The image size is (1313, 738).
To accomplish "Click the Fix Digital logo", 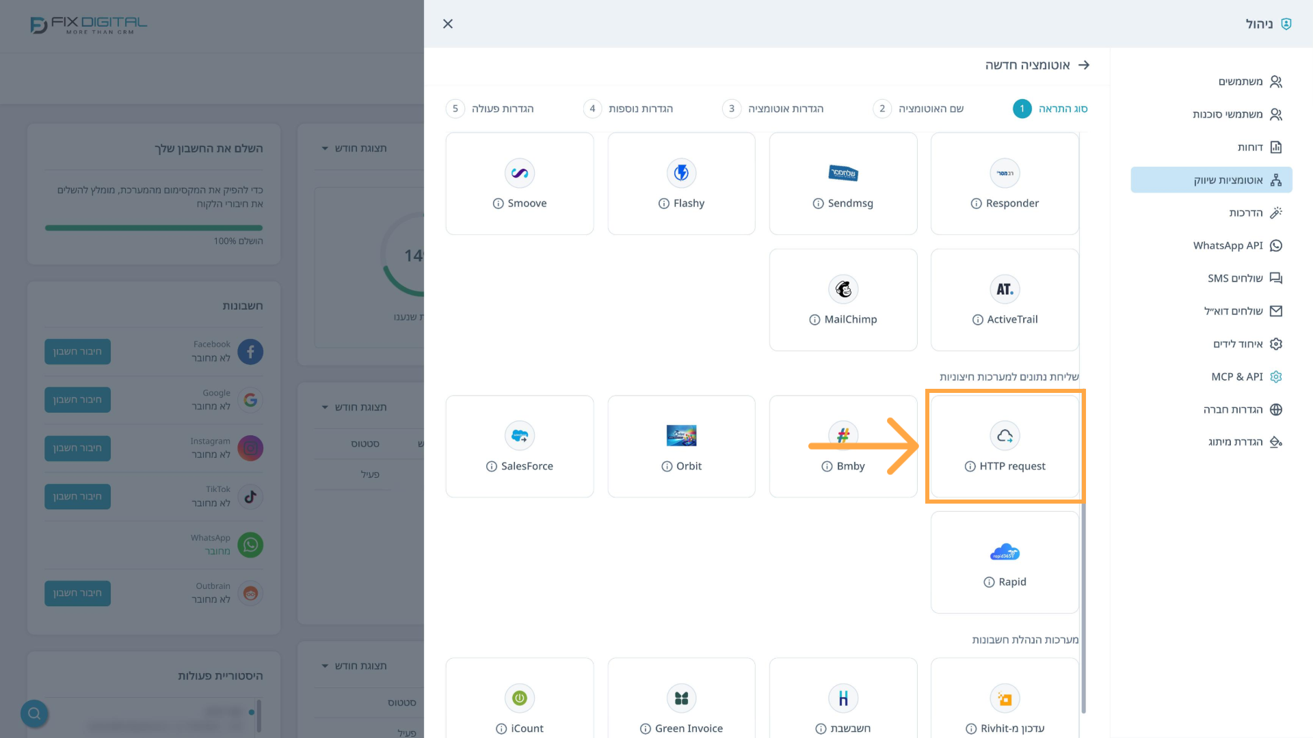I will click(89, 25).
